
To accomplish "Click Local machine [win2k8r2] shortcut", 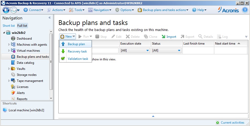I will tap(24, 110).
